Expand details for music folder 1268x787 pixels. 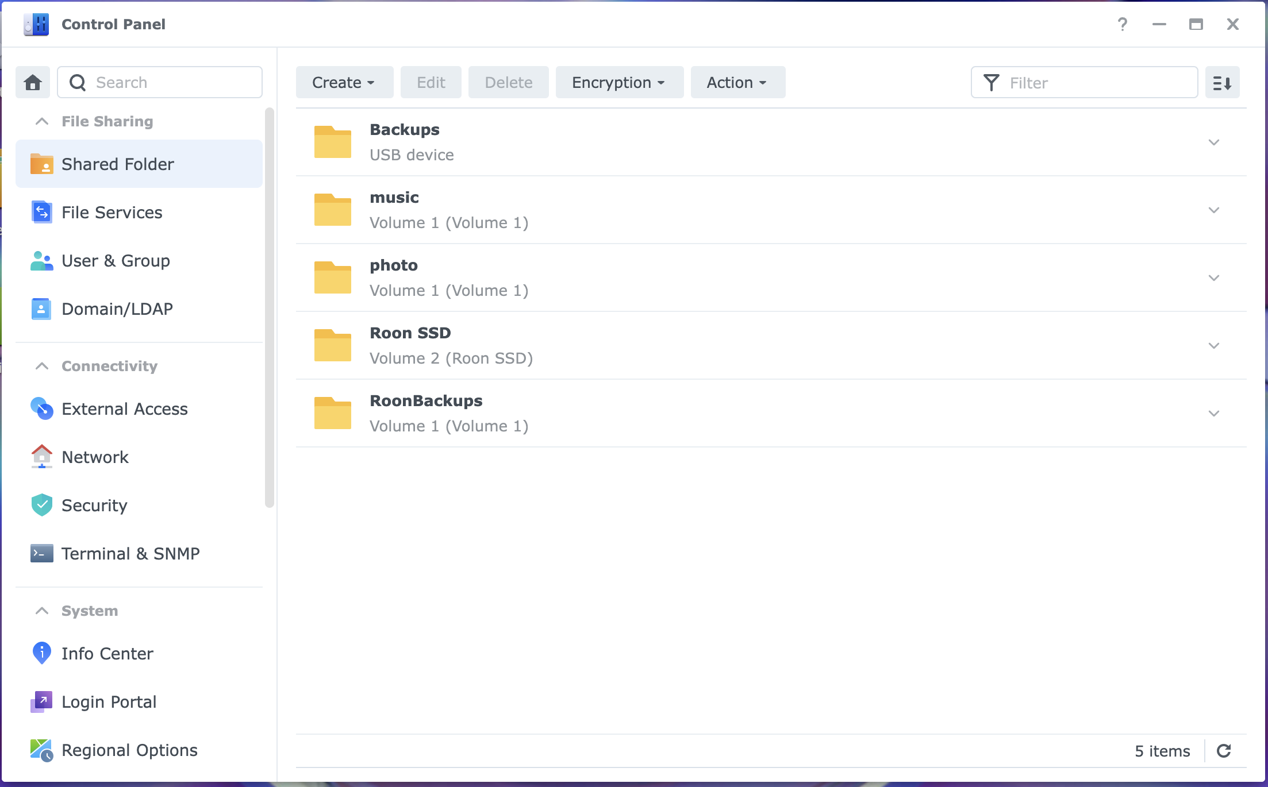point(1214,210)
